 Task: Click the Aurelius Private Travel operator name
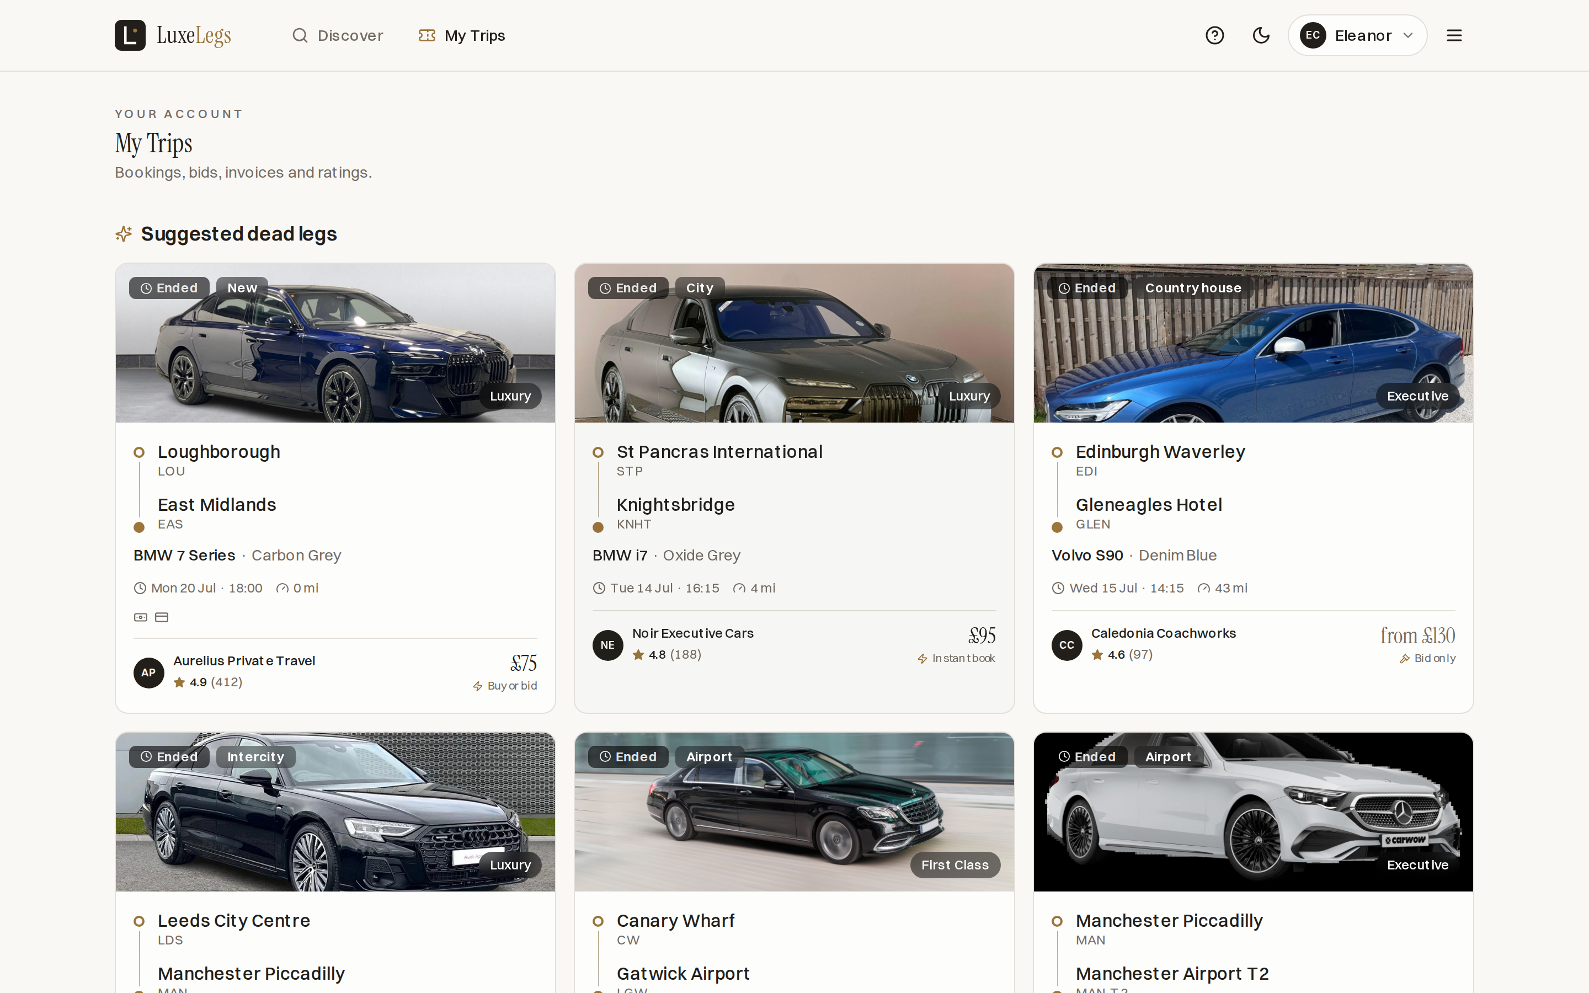[244, 661]
